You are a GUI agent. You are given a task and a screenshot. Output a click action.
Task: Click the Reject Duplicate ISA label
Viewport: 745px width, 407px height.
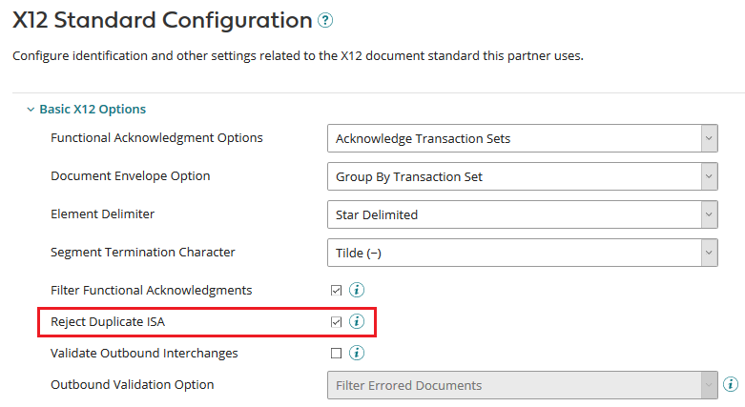[x=108, y=321]
